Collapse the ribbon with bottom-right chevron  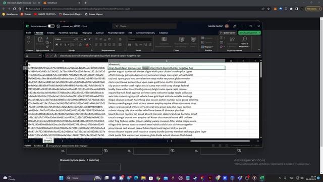coord(259,50)
